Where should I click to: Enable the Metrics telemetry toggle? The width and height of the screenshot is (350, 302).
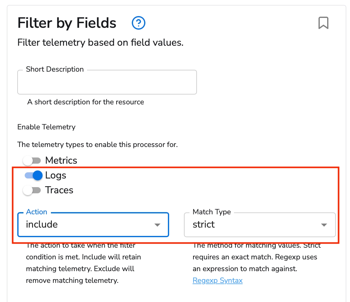pos(32,161)
